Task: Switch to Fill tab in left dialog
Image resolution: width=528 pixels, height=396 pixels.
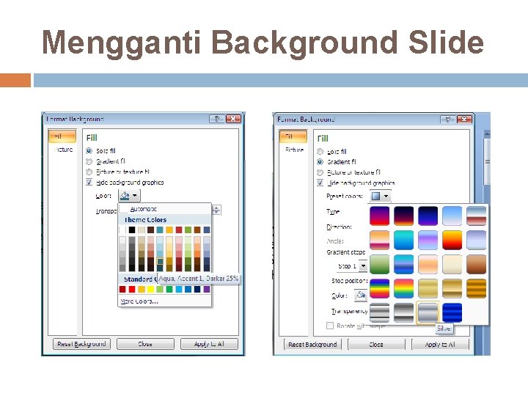Action: tap(62, 136)
